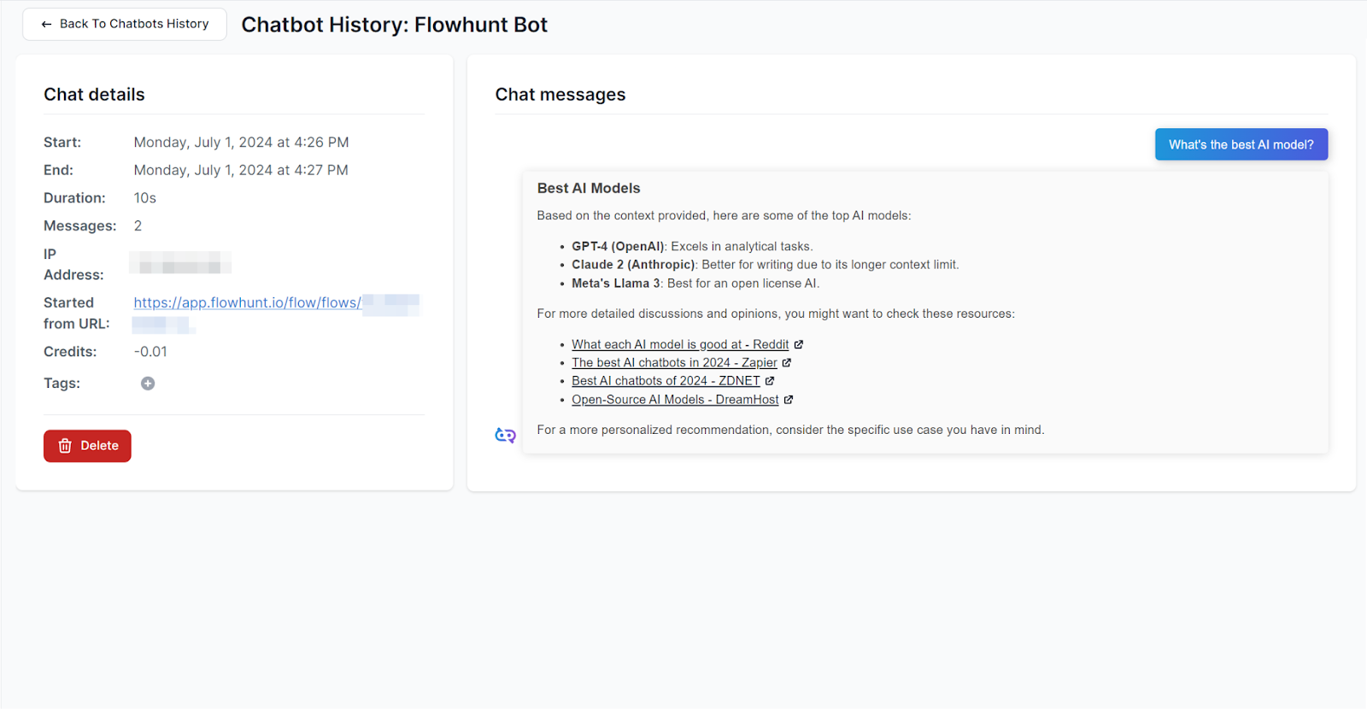1367x709 pixels.
Task: Click the external-link icon after the Reddit link
Action: (799, 343)
